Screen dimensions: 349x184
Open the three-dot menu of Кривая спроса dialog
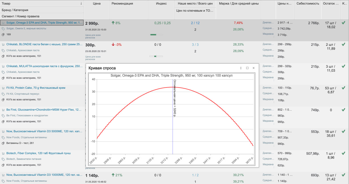(241, 68)
